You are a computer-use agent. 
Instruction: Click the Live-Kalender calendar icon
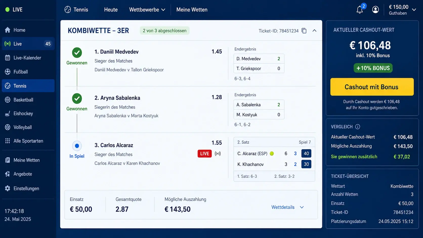tap(8, 58)
